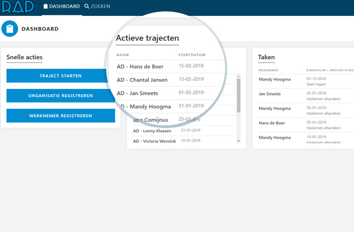Click trajecten list scrollbar up arrow
This screenshot has height=232, width=354.
pos(238,77)
